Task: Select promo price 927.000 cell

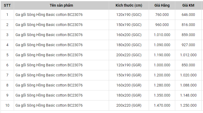Action: tap(188, 45)
